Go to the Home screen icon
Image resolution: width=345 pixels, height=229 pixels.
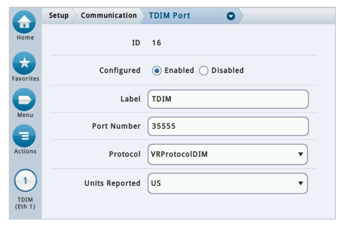coord(24,22)
